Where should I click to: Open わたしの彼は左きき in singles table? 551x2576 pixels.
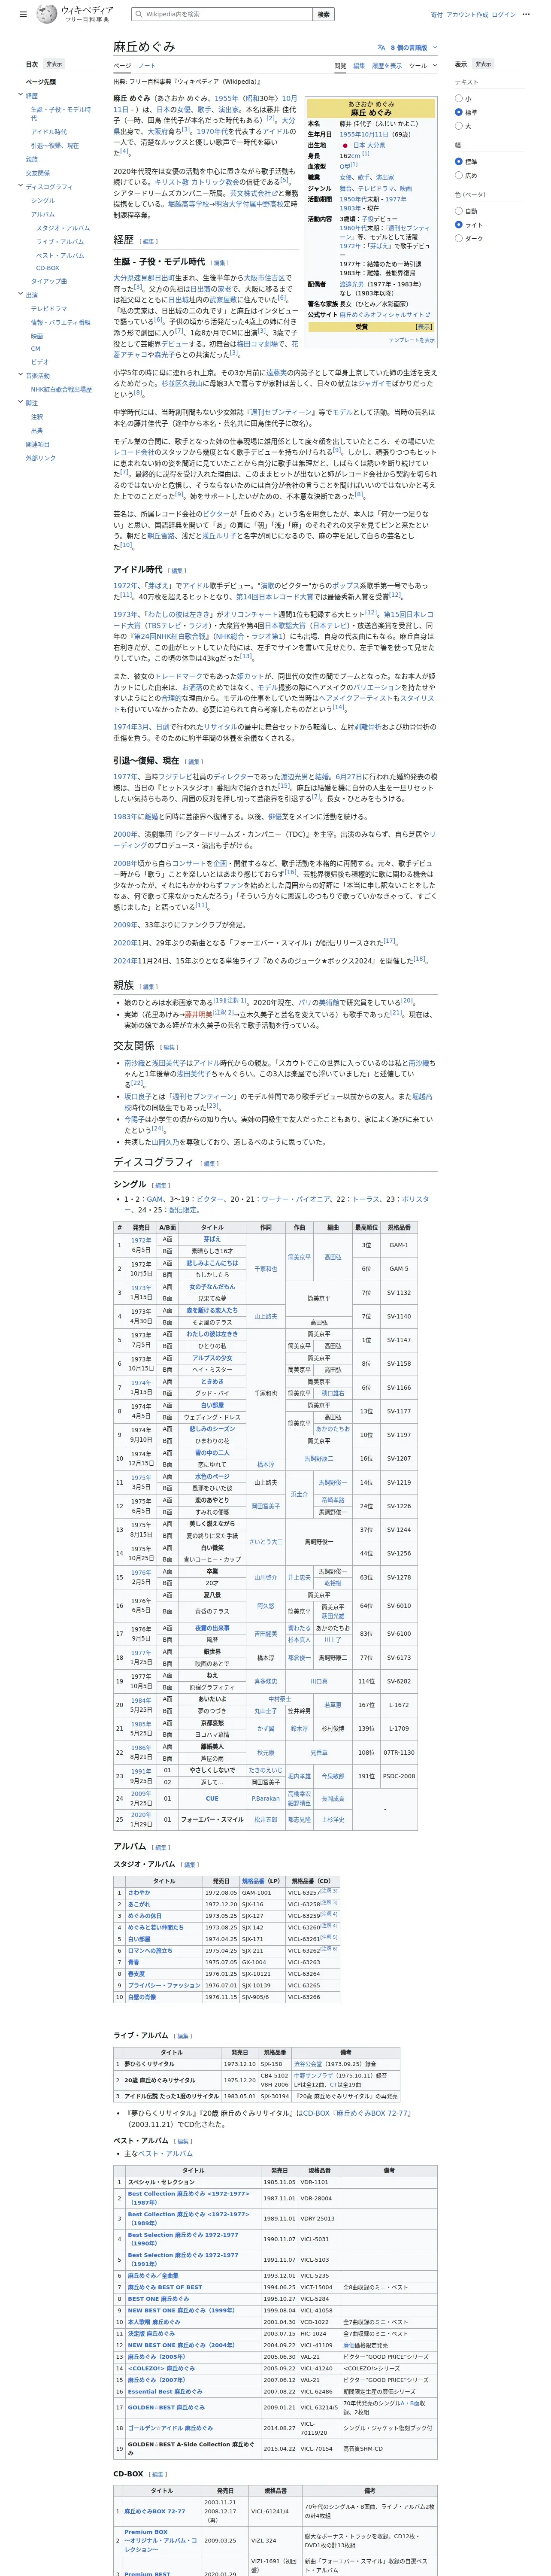coord(212,1334)
